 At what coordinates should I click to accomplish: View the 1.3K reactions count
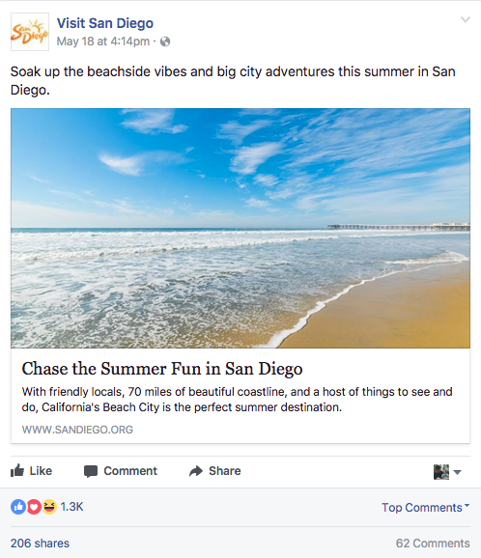(71, 507)
